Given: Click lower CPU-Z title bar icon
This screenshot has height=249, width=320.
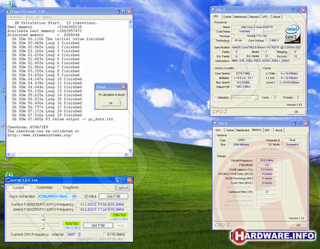Looking at the screenshot, I should [x=215, y=124].
